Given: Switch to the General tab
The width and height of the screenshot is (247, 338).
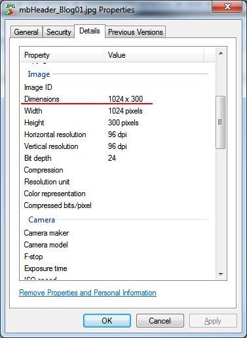Looking at the screenshot, I should (26, 32).
